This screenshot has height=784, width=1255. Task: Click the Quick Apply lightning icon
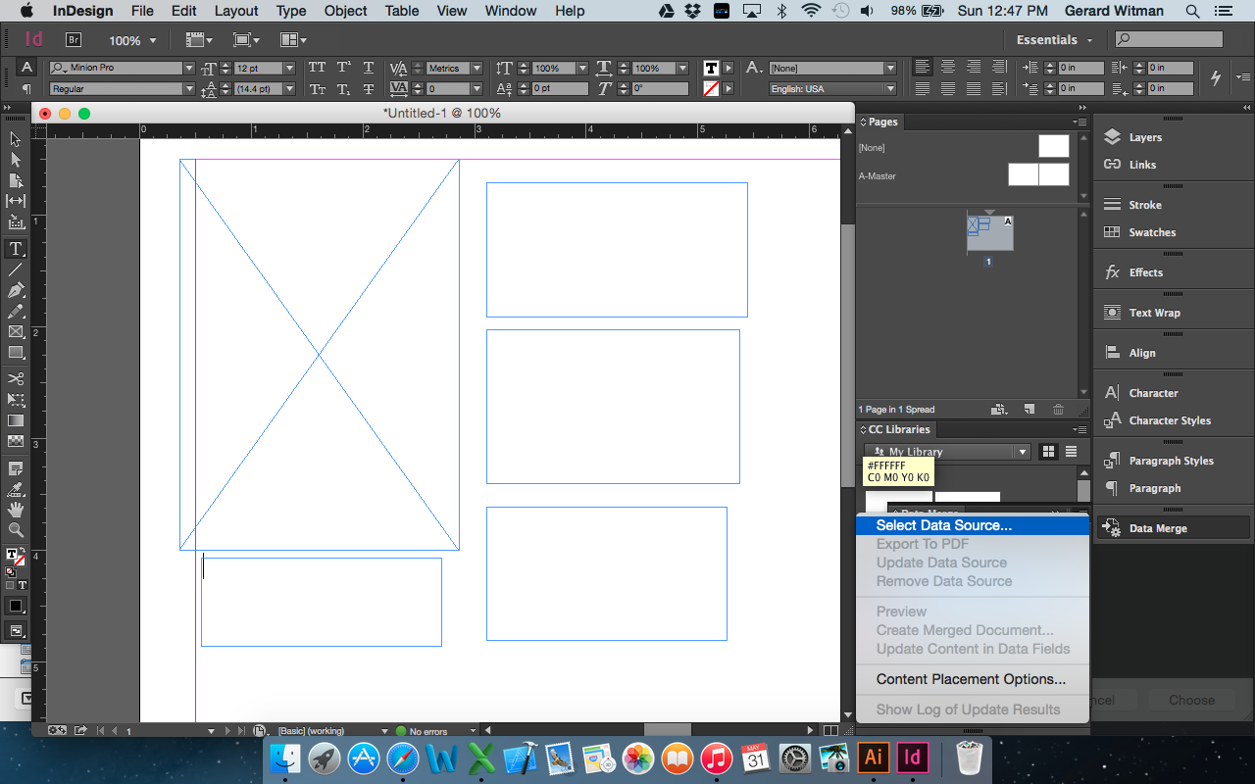tap(1216, 77)
